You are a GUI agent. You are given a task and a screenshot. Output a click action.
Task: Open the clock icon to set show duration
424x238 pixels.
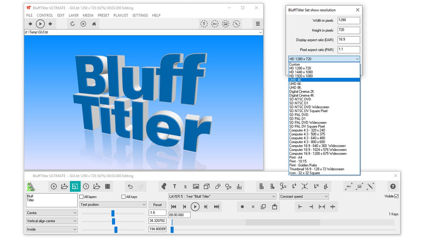pyautogui.click(x=86, y=186)
